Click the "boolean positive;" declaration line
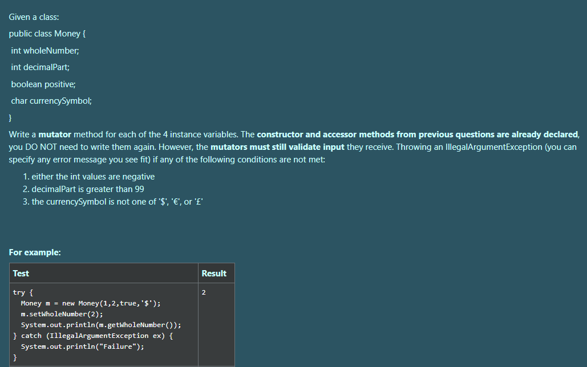587x367 pixels. [x=43, y=84]
